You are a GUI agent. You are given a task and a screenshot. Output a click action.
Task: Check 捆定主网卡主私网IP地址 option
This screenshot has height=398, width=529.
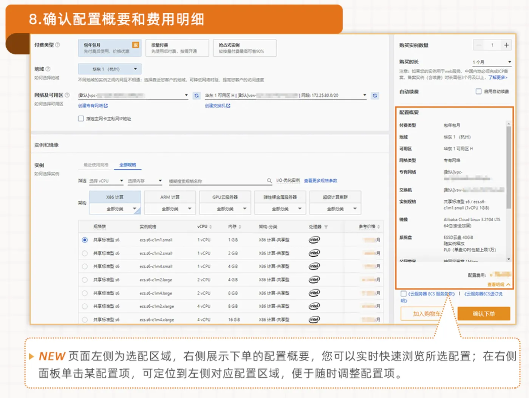pyautogui.click(x=81, y=118)
